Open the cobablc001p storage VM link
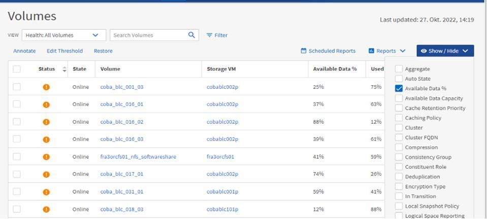The image size is (487, 219). tap(222, 192)
